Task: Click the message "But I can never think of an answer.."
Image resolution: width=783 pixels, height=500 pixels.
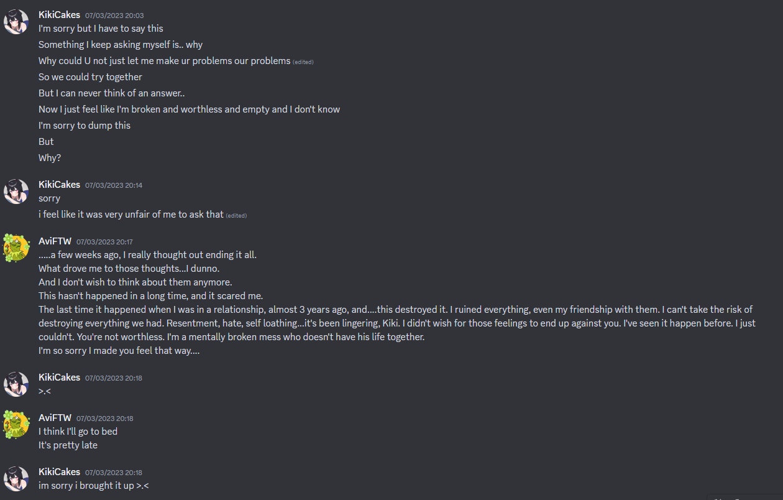Action: click(112, 93)
